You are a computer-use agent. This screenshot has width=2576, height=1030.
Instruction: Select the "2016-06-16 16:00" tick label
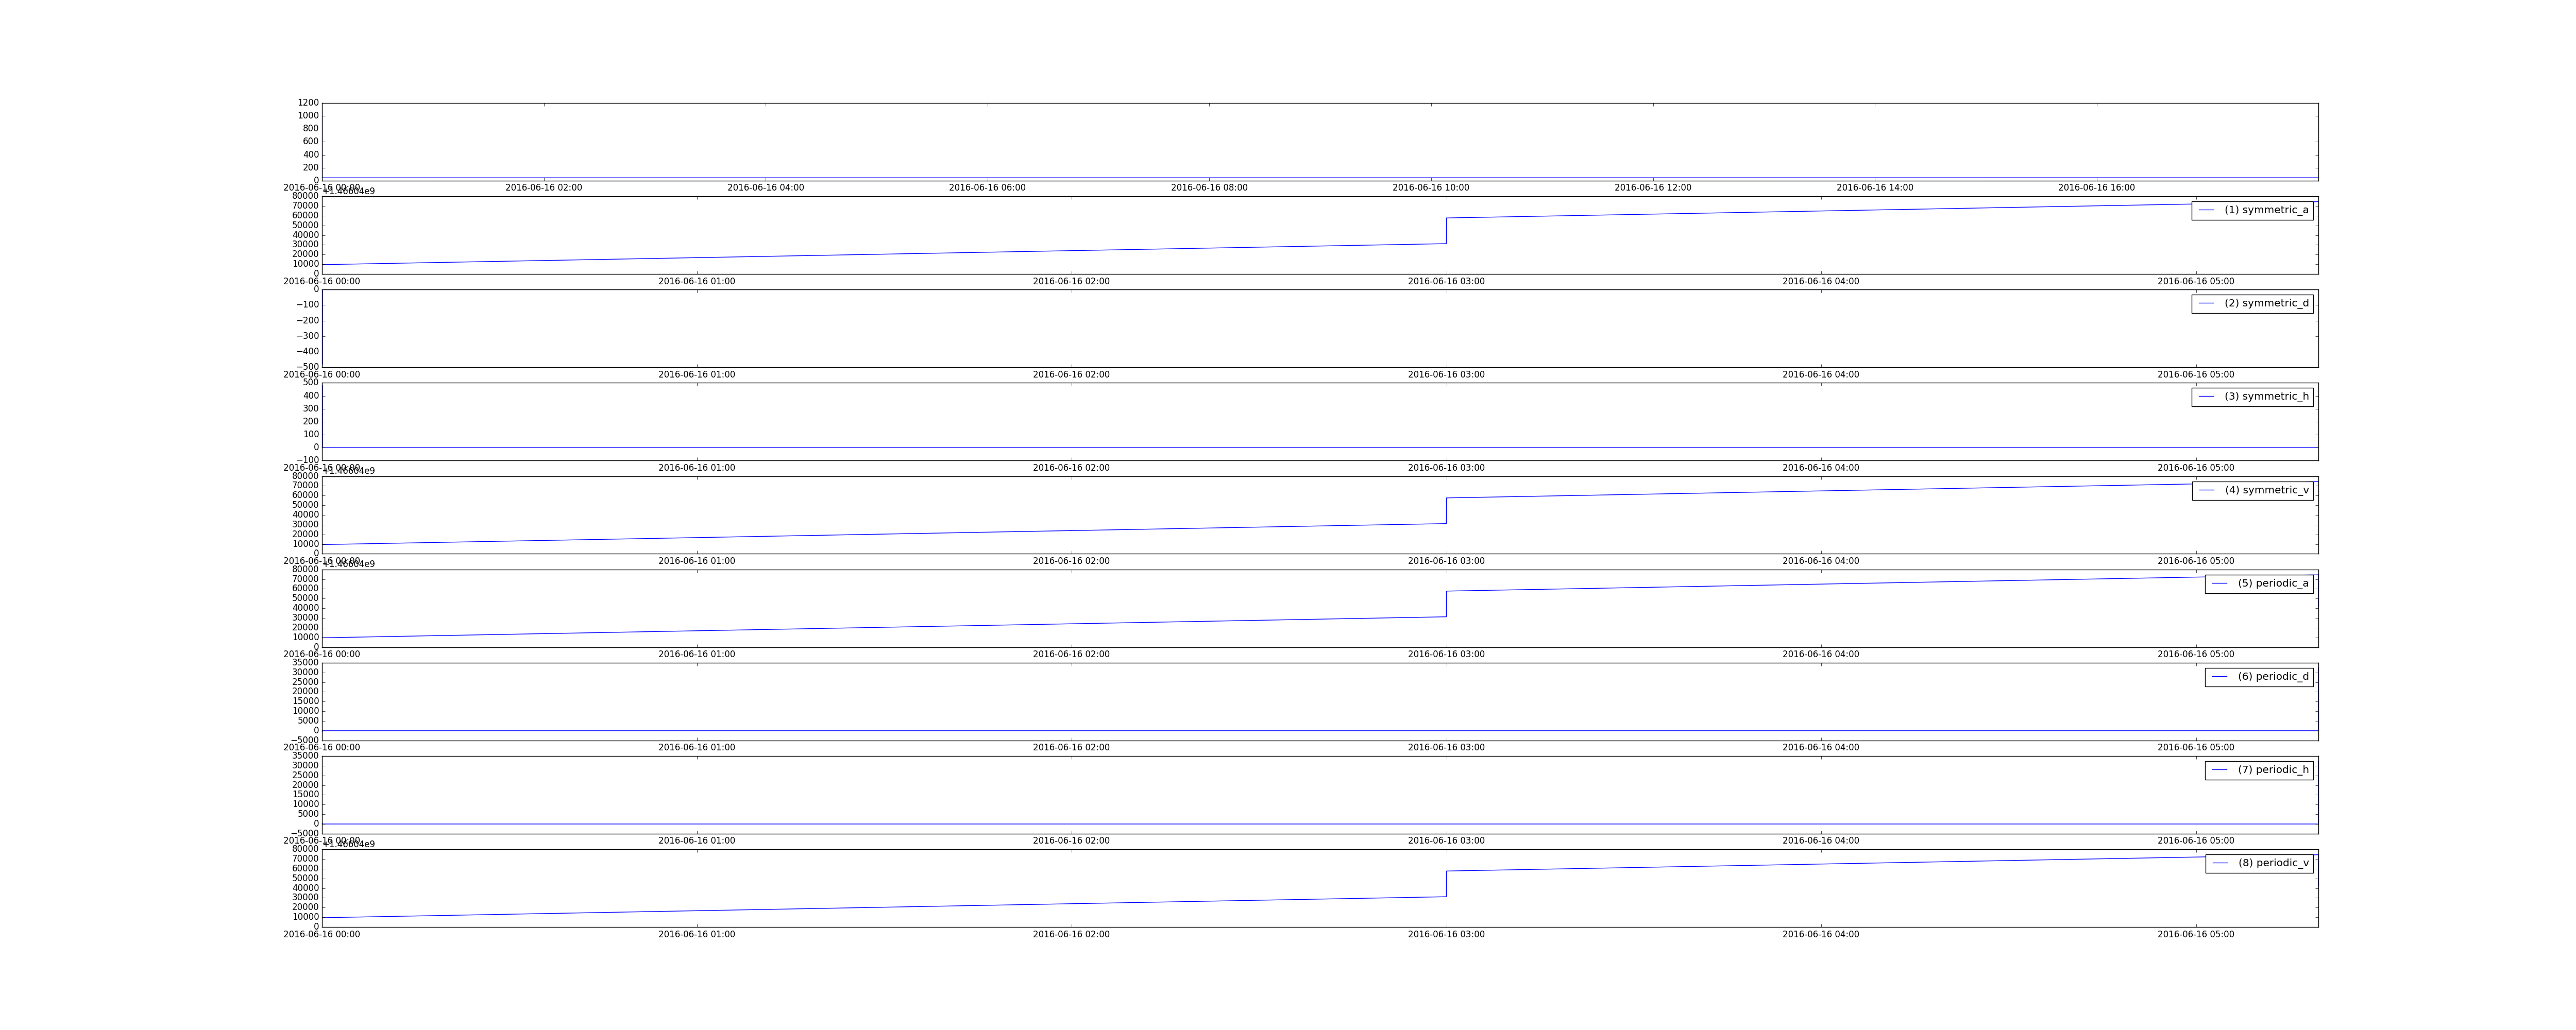point(2096,187)
